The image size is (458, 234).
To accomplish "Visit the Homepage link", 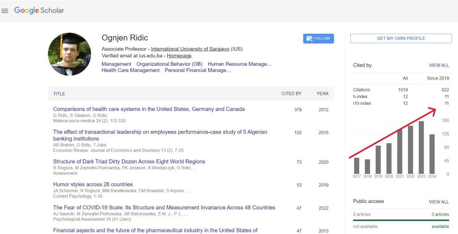I will click(x=179, y=56).
